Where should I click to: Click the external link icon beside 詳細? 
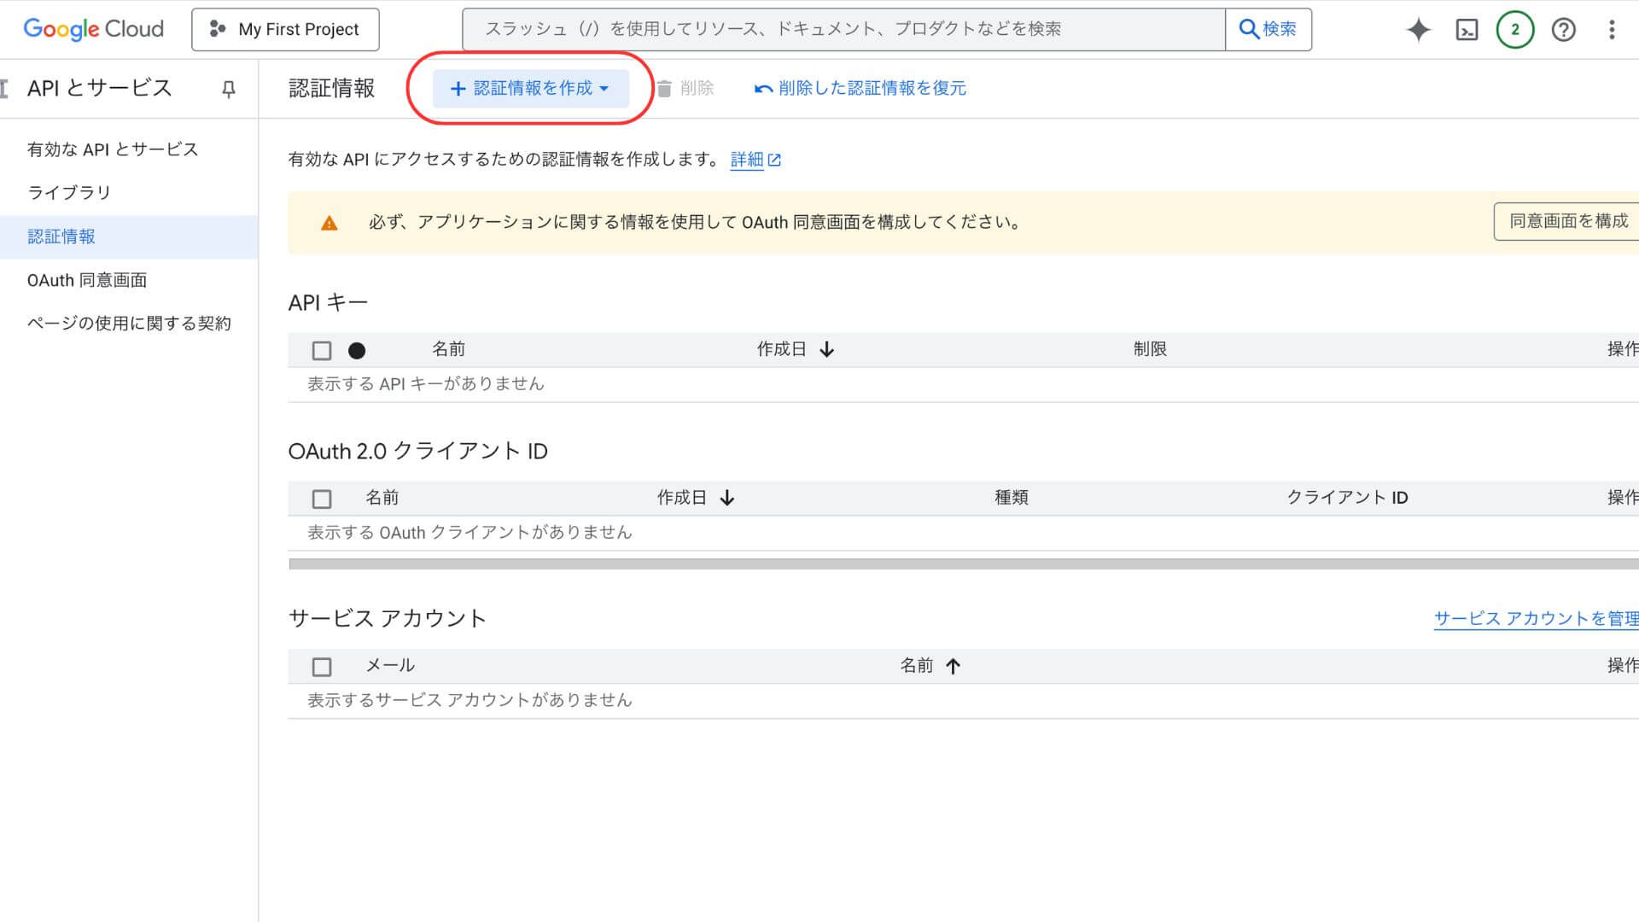pyautogui.click(x=774, y=160)
